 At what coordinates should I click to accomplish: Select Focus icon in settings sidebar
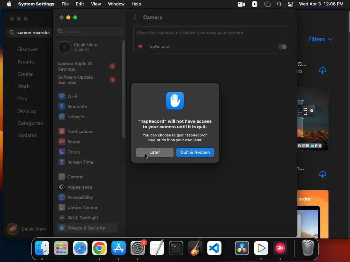[62, 152]
